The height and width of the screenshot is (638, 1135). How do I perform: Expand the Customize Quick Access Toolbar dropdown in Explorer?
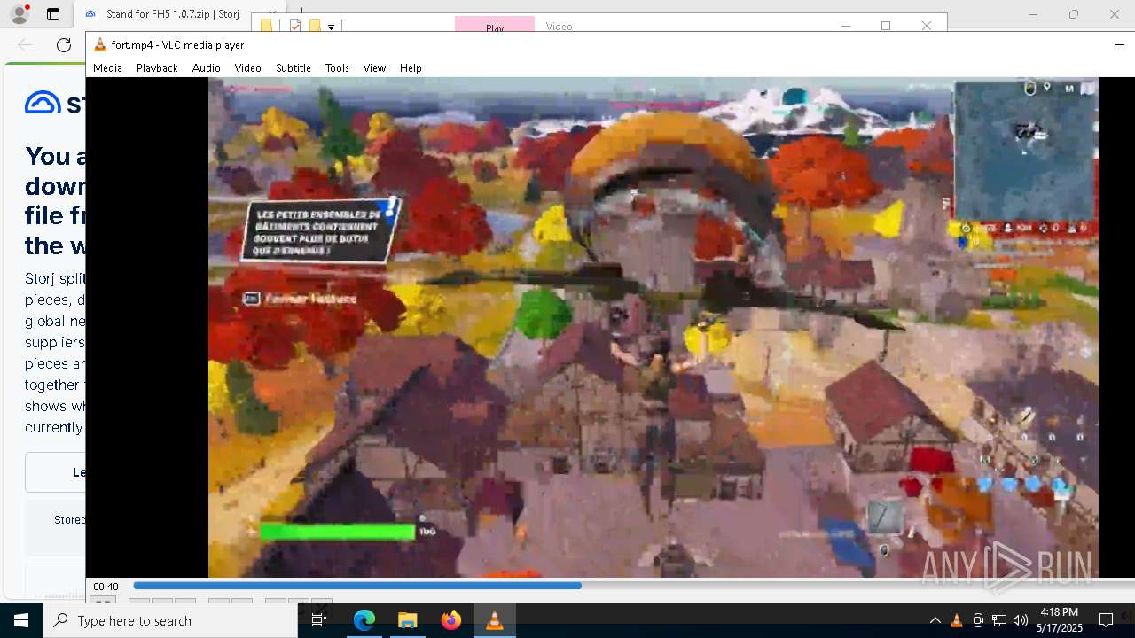tap(331, 27)
